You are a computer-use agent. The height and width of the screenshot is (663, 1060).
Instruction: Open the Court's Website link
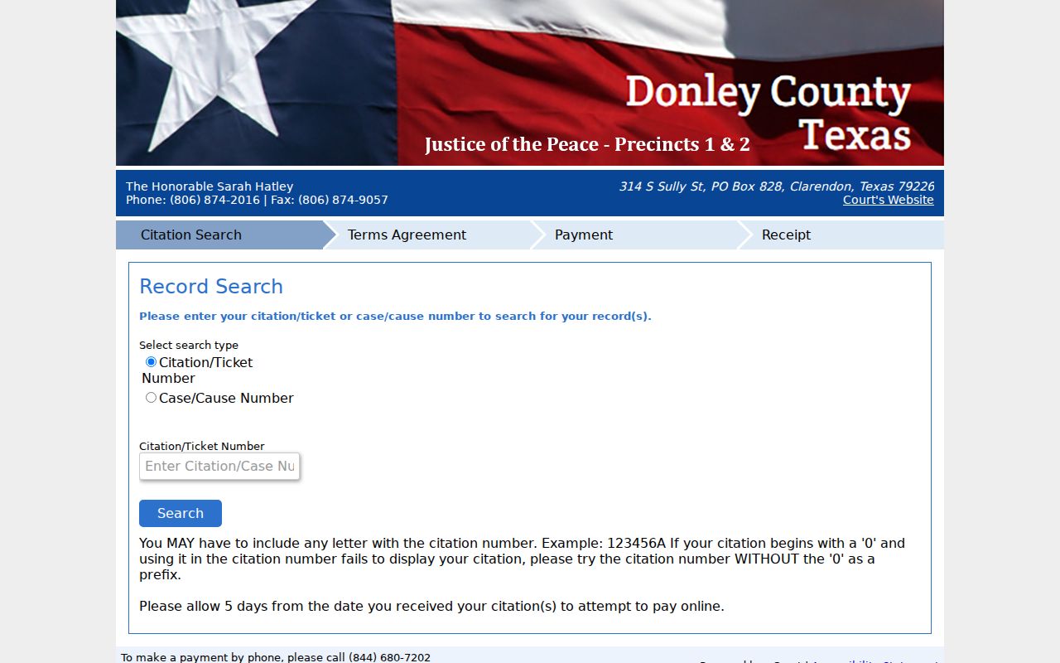pos(888,200)
